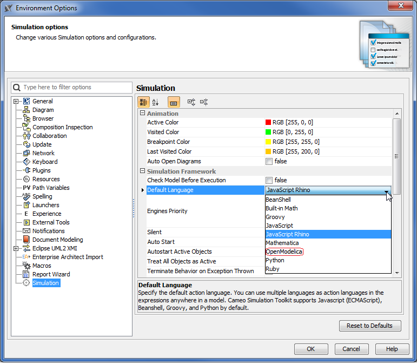Click the General tree icon

click(27, 101)
